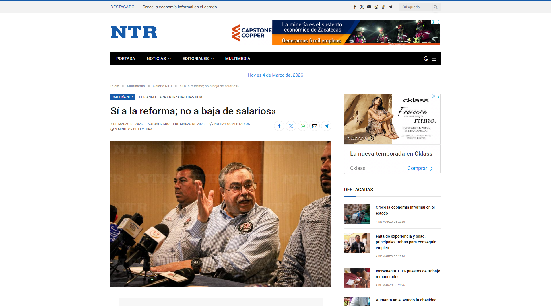Click the comments bubble 'No hay comentarios'

coord(230,124)
